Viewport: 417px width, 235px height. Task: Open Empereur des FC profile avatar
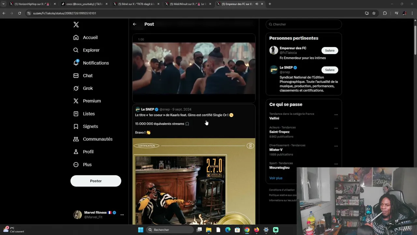pos(274,50)
